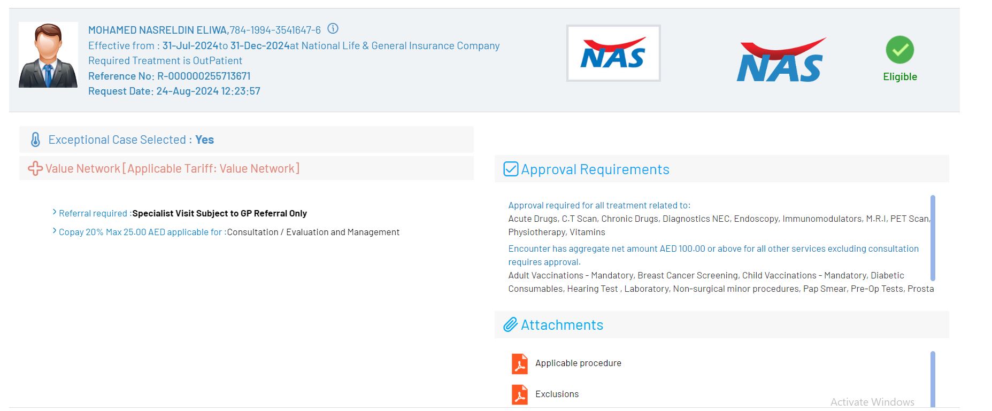This screenshot has width=992, height=411.
Task: Click the boxed NAS logo
Action: point(613,53)
